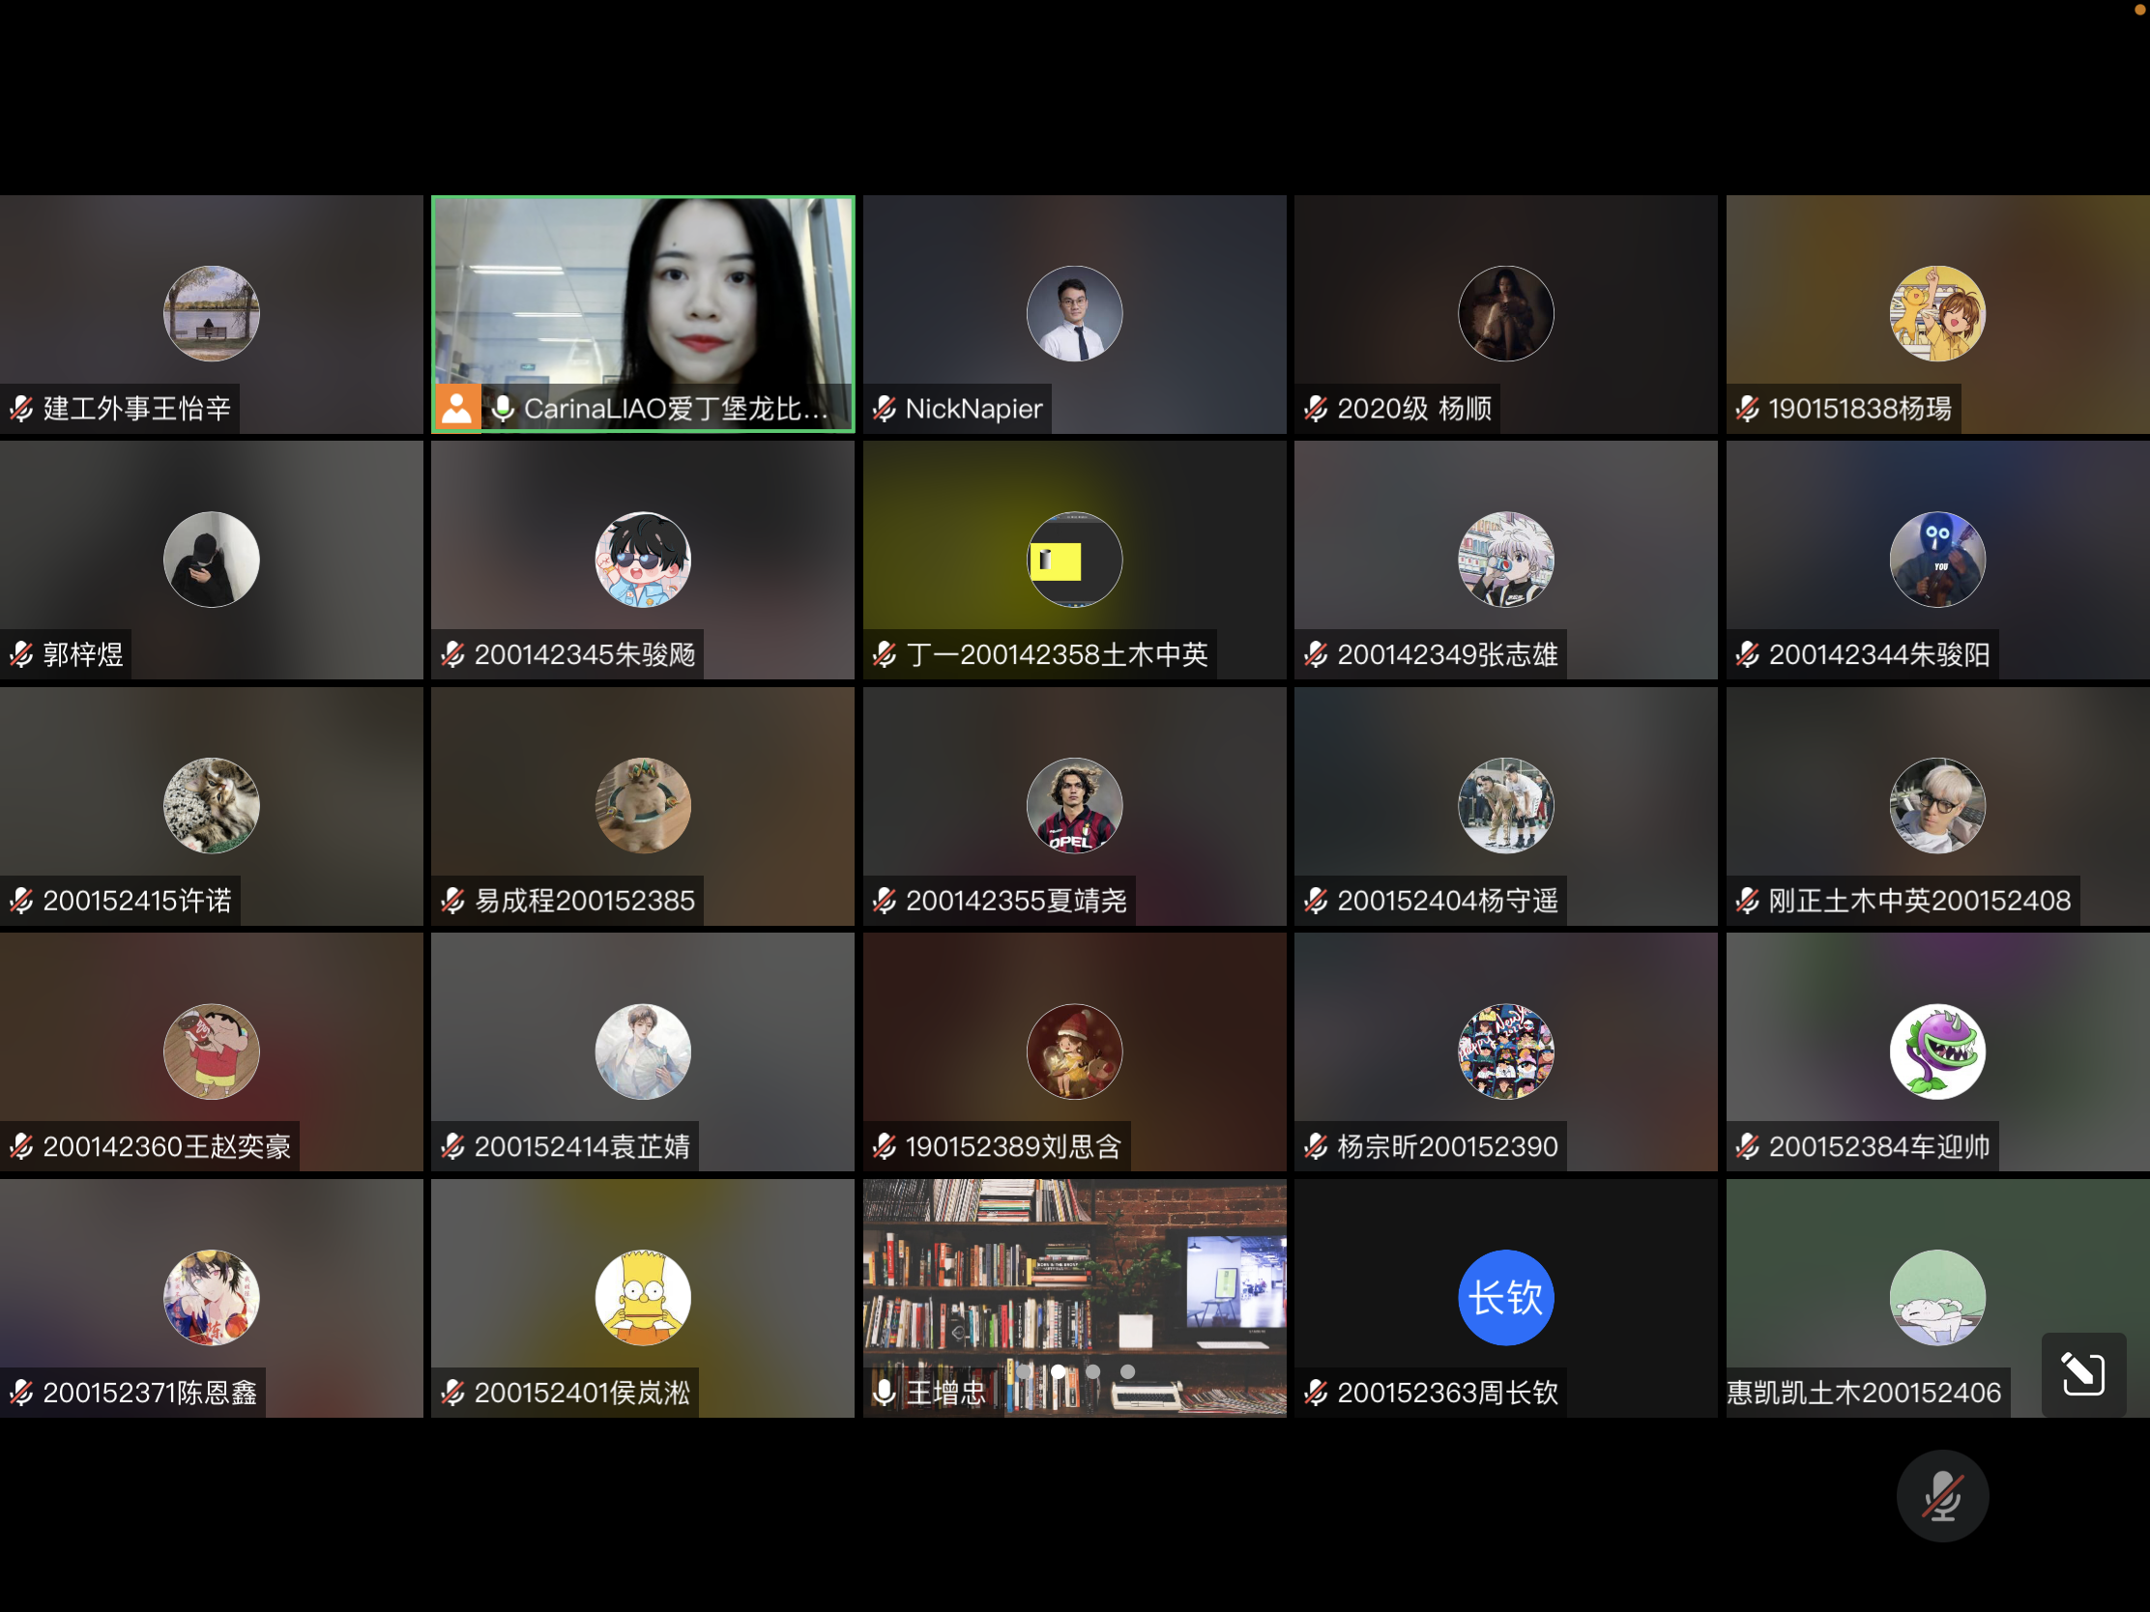Click the name label 200152371陈恩鑫

pyautogui.click(x=150, y=1393)
